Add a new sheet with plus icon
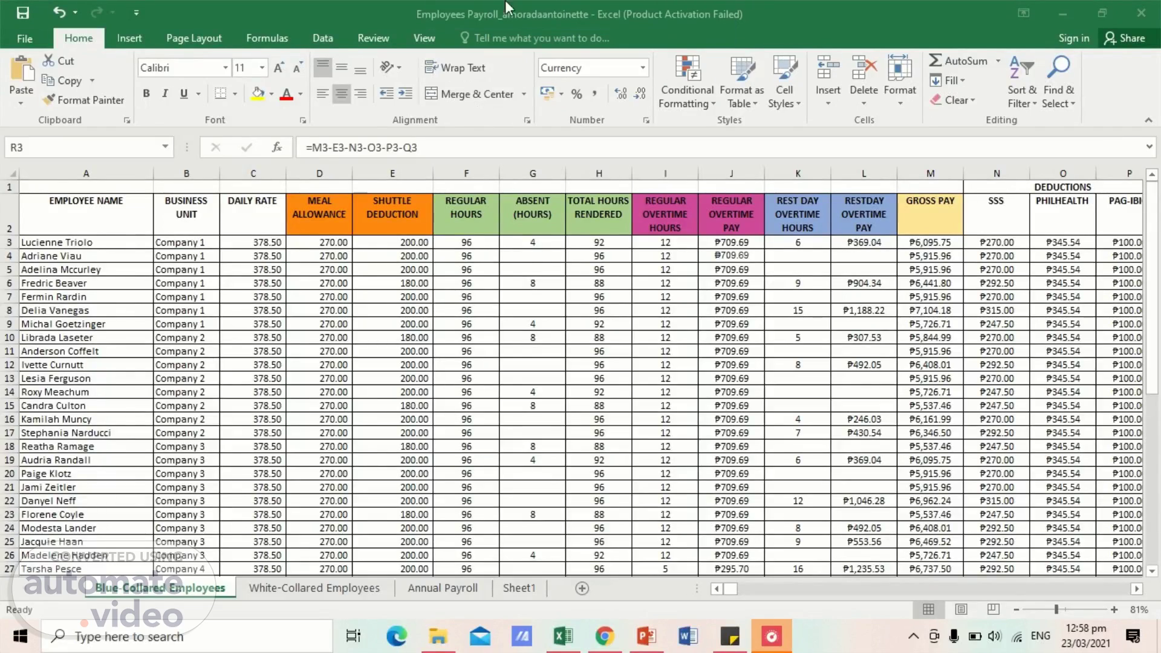The width and height of the screenshot is (1161, 653). point(582,588)
